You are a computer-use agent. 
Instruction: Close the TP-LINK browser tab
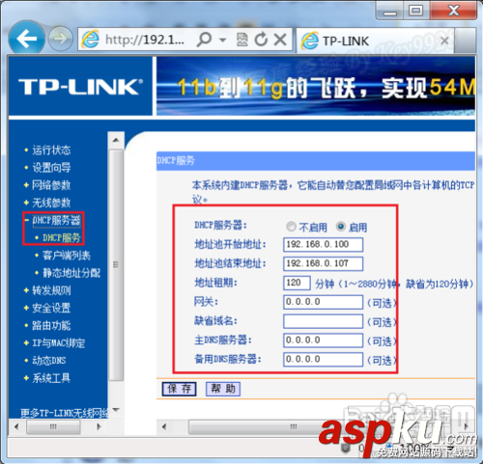coord(444,41)
